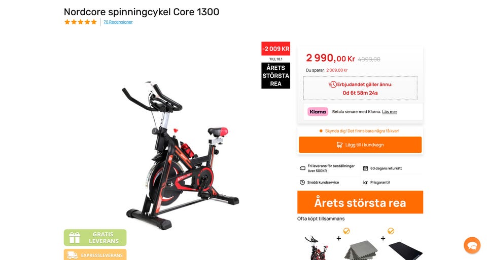
Task: Click the express delivery truck icon
Action: [73, 255]
